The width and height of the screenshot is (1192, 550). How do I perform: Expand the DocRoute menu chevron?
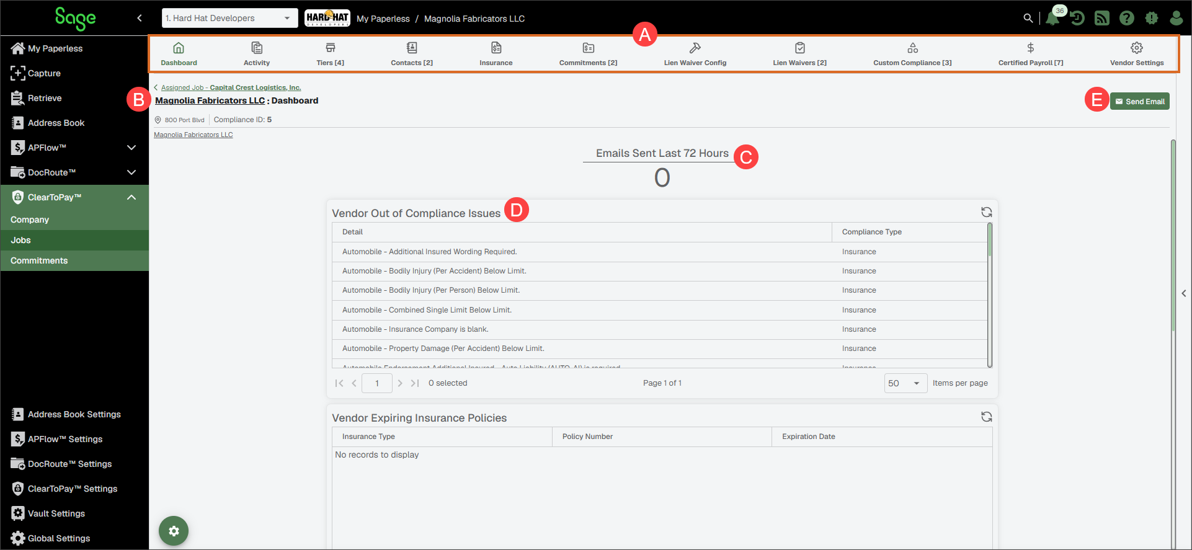point(131,172)
